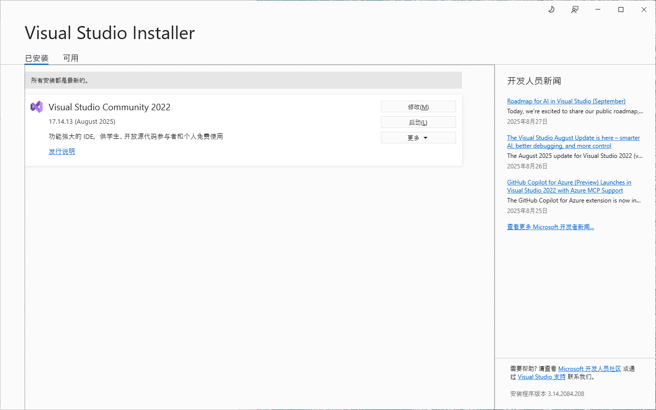This screenshot has width=656, height=410.
Task: Open Roadmap for AI in Visual Studio article
Action: [x=566, y=101]
